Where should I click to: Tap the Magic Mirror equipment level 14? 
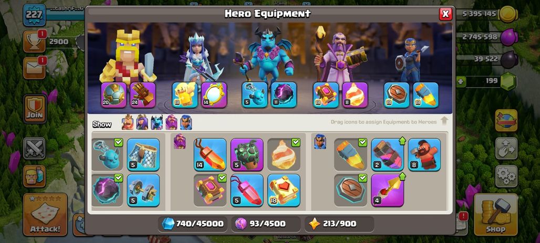coord(214,95)
